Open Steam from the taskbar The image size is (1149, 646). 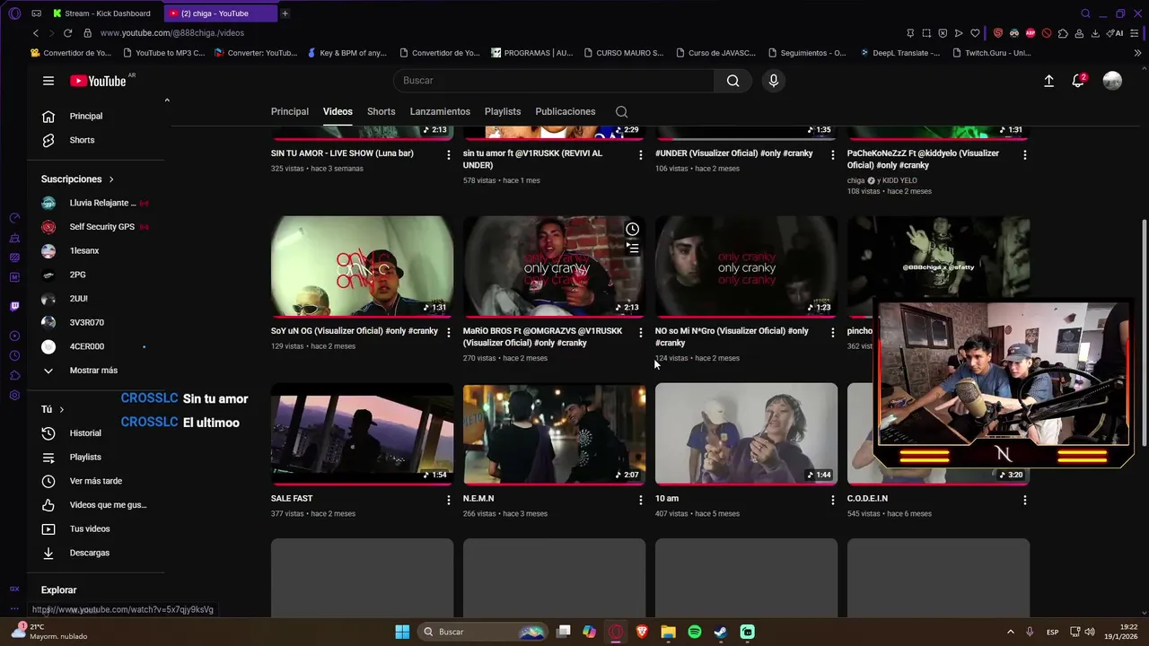pos(721,632)
